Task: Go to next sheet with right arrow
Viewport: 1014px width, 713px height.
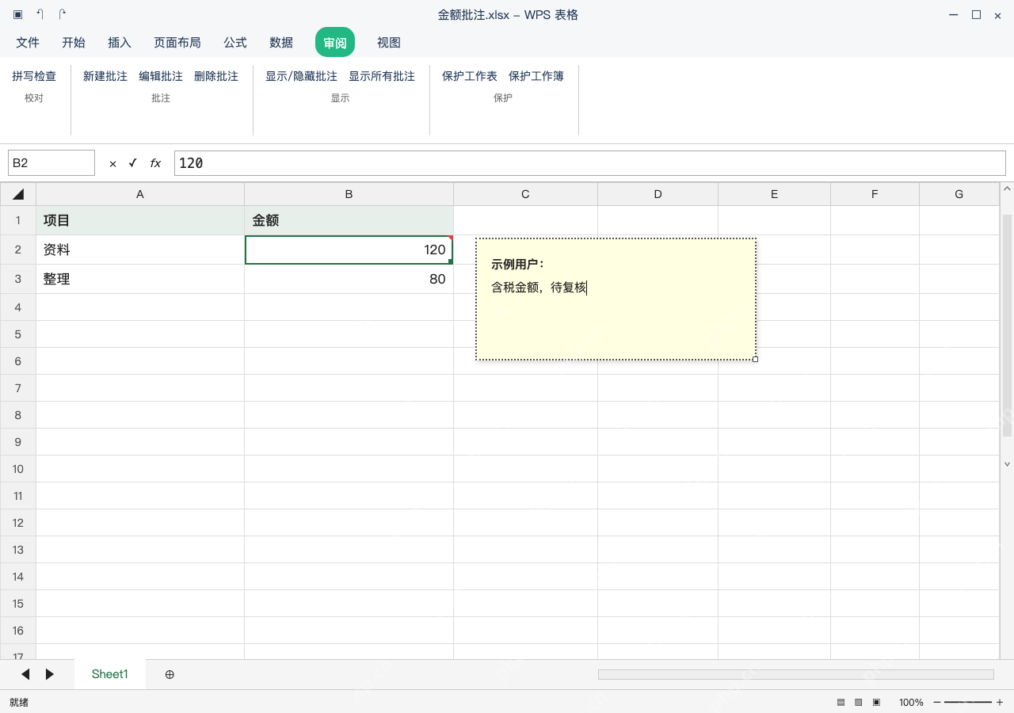Action: [50, 674]
